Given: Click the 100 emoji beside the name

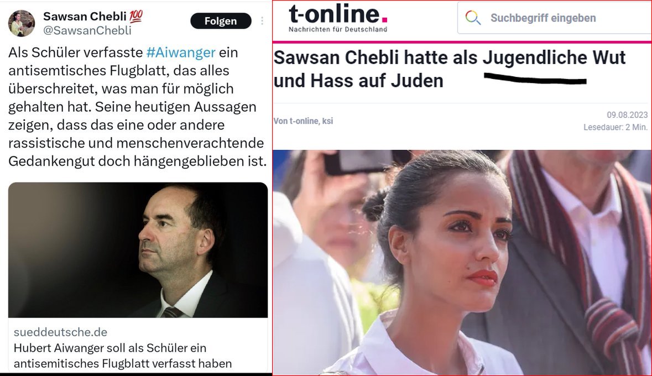Looking at the screenshot, I should tap(136, 16).
